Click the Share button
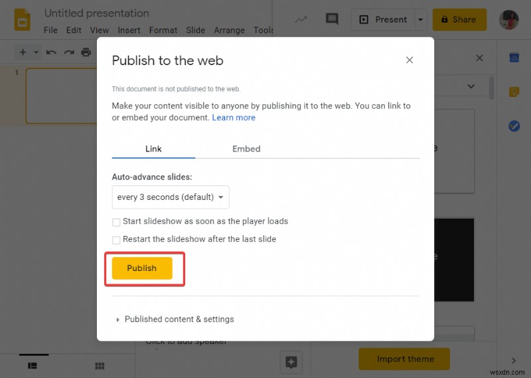The height and width of the screenshot is (378, 531). point(459,20)
